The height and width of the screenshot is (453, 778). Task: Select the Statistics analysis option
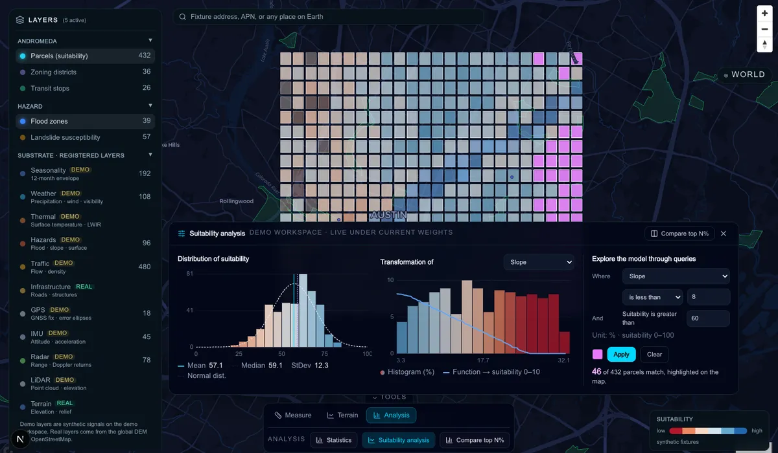[x=334, y=440]
